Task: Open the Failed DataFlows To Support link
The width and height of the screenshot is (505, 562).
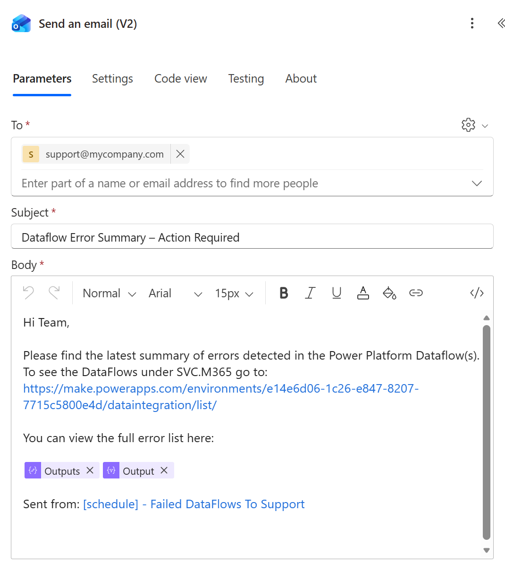Action: coord(194,504)
